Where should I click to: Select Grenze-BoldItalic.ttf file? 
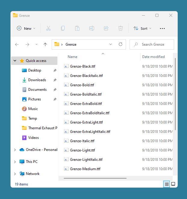(x=86, y=94)
